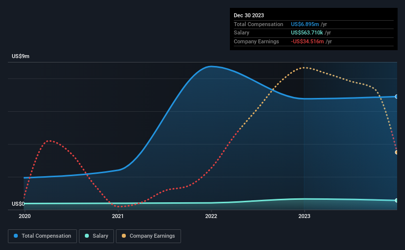The image size is (405, 250).
Task: Click the Company Earnings row label in tooltip
Action: [x=256, y=41]
